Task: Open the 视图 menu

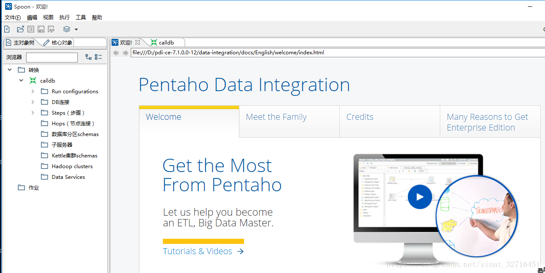Action: point(48,18)
